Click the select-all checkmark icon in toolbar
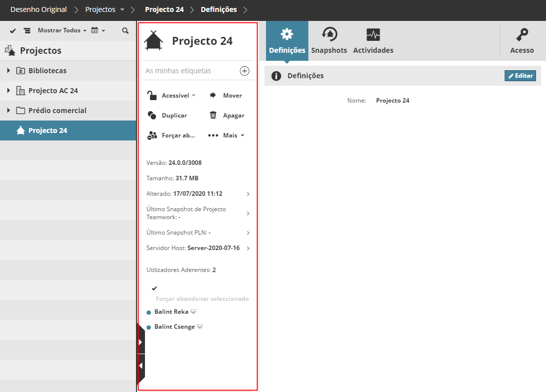 tap(13, 31)
